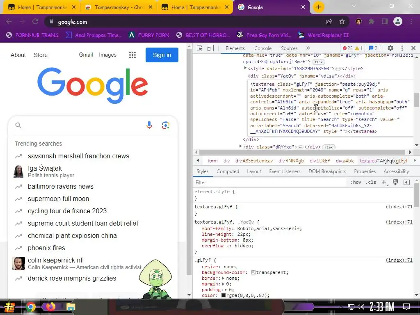Select the form breadcrumb in DOM path

(212, 160)
